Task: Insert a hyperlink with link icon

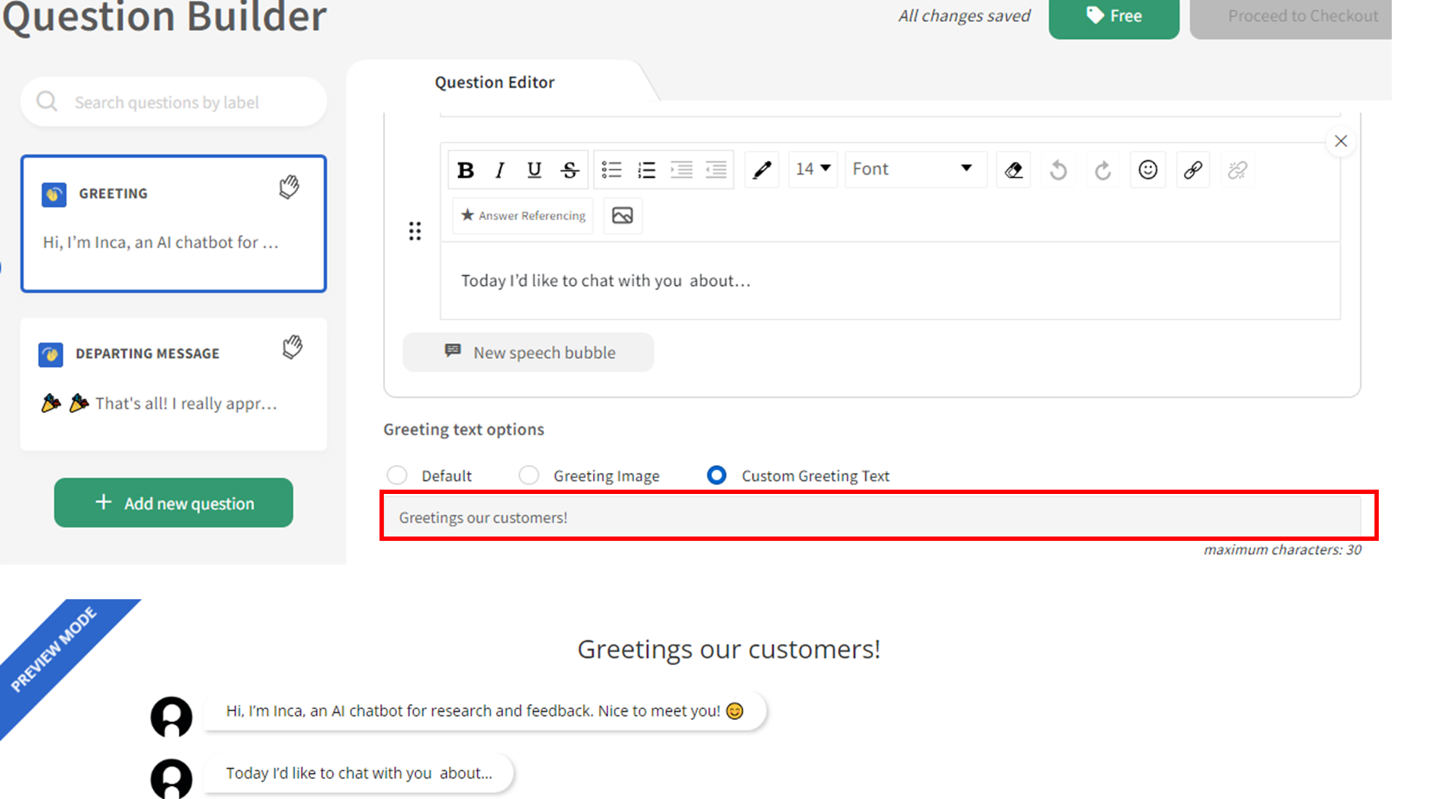Action: click(1193, 170)
